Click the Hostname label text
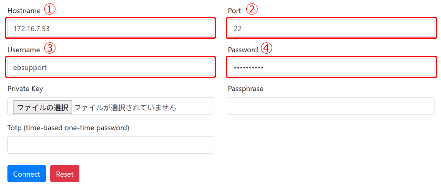 [x=24, y=11]
